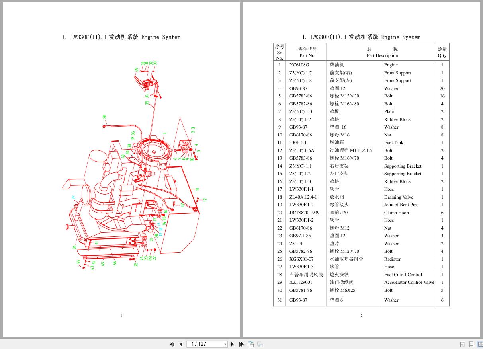Click part number 'YC6108G' in the parts table
483x349 pixels.
(299, 65)
